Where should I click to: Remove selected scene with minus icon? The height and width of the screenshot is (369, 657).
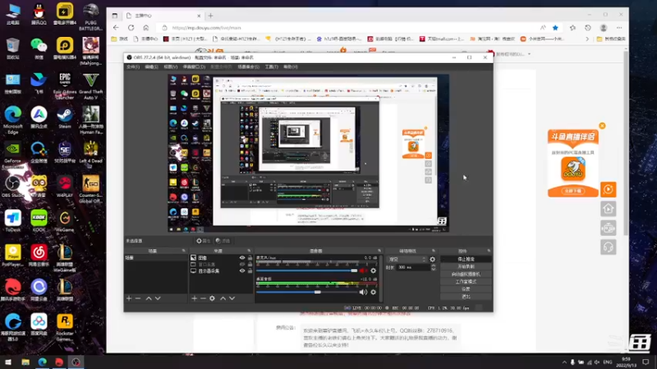click(x=138, y=298)
